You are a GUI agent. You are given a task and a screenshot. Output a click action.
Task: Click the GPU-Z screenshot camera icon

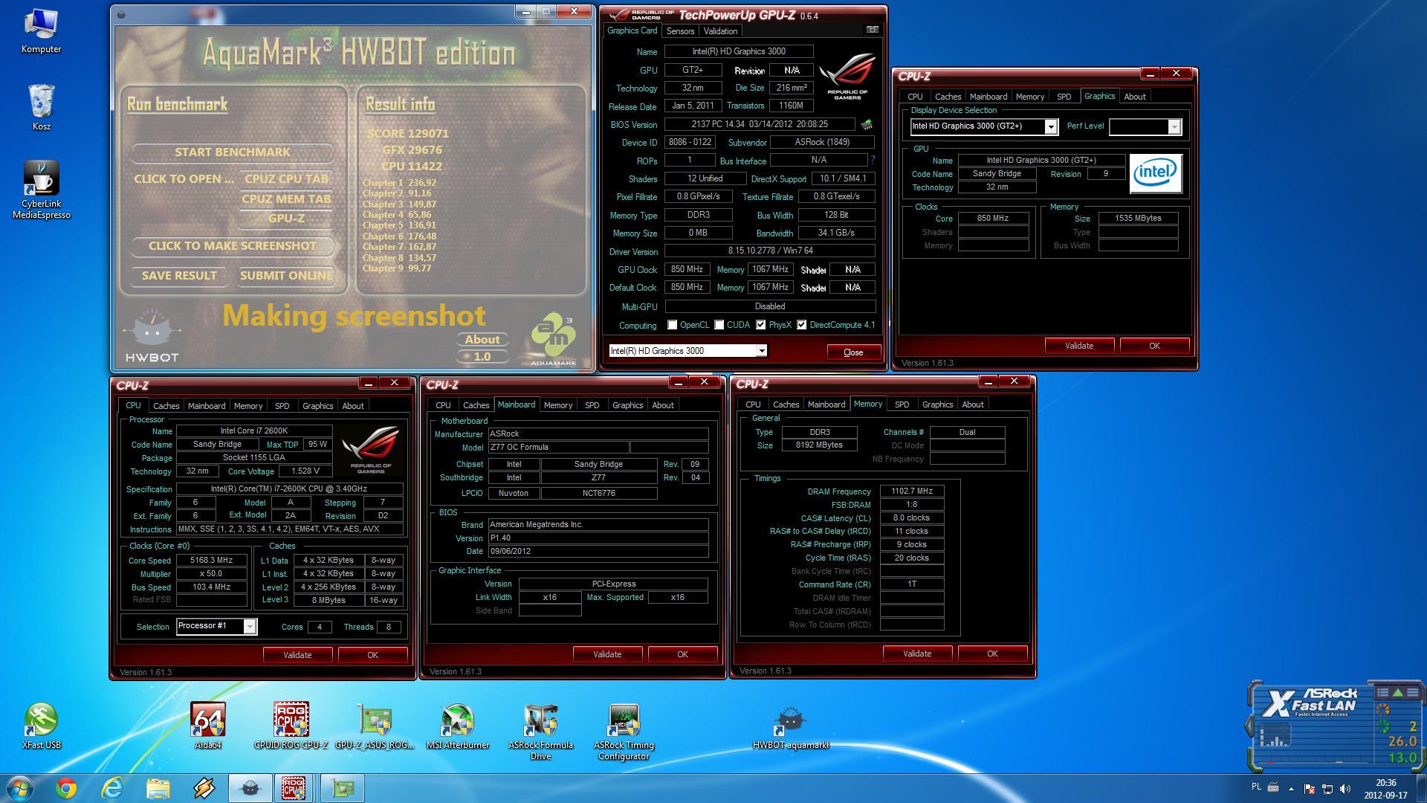click(873, 30)
